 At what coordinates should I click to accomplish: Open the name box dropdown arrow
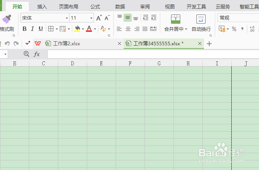click(5, 54)
